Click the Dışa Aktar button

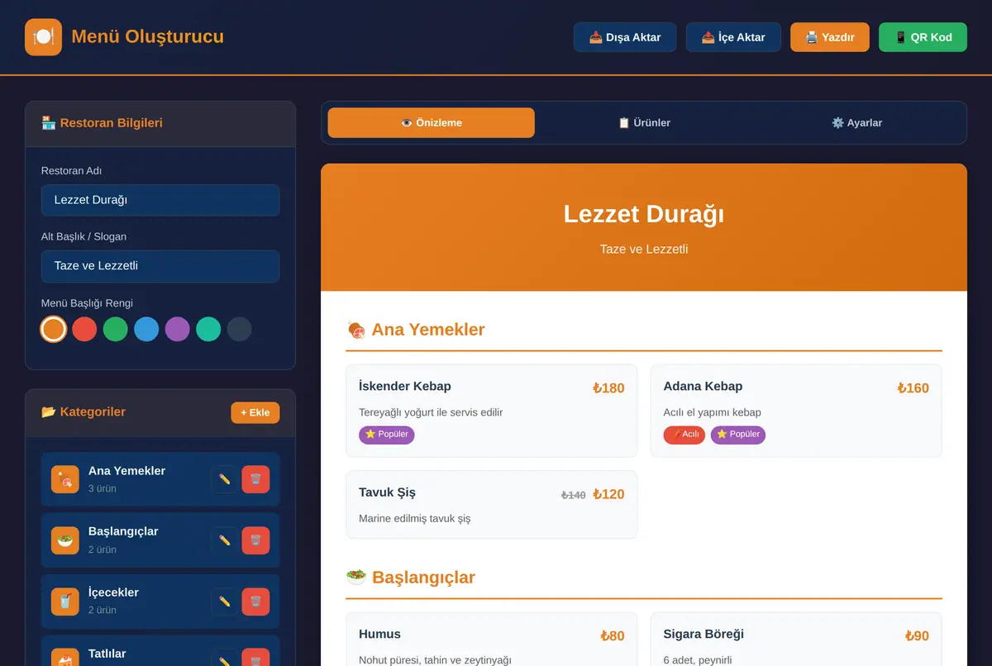click(625, 37)
